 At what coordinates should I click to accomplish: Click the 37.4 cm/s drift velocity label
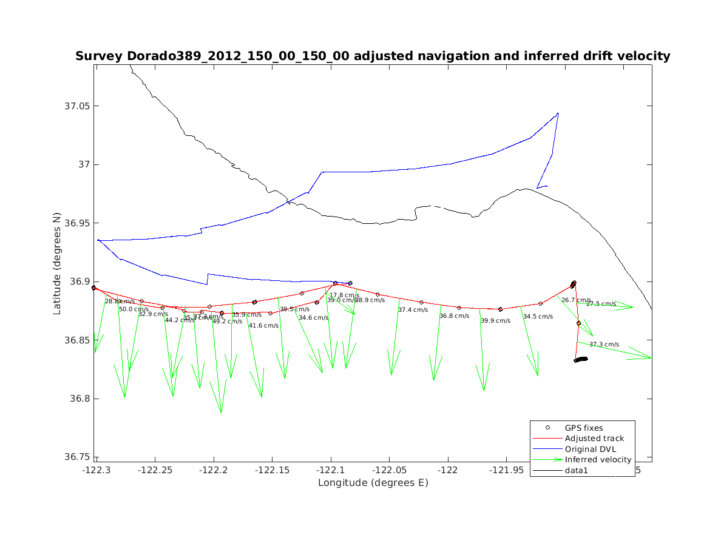tap(413, 310)
